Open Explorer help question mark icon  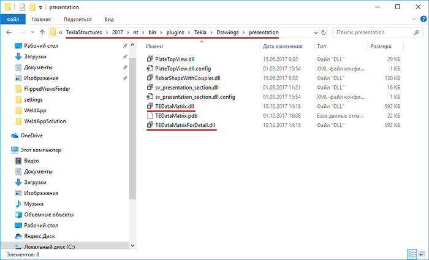[x=423, y=19]
